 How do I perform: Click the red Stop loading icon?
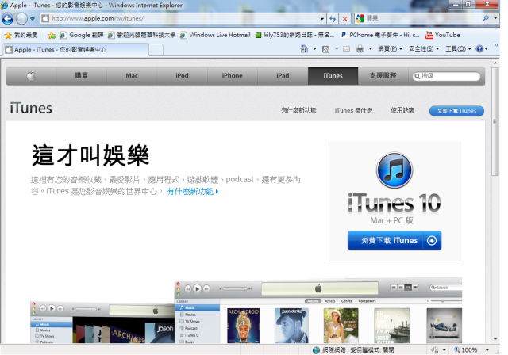[x=344, y=19]
